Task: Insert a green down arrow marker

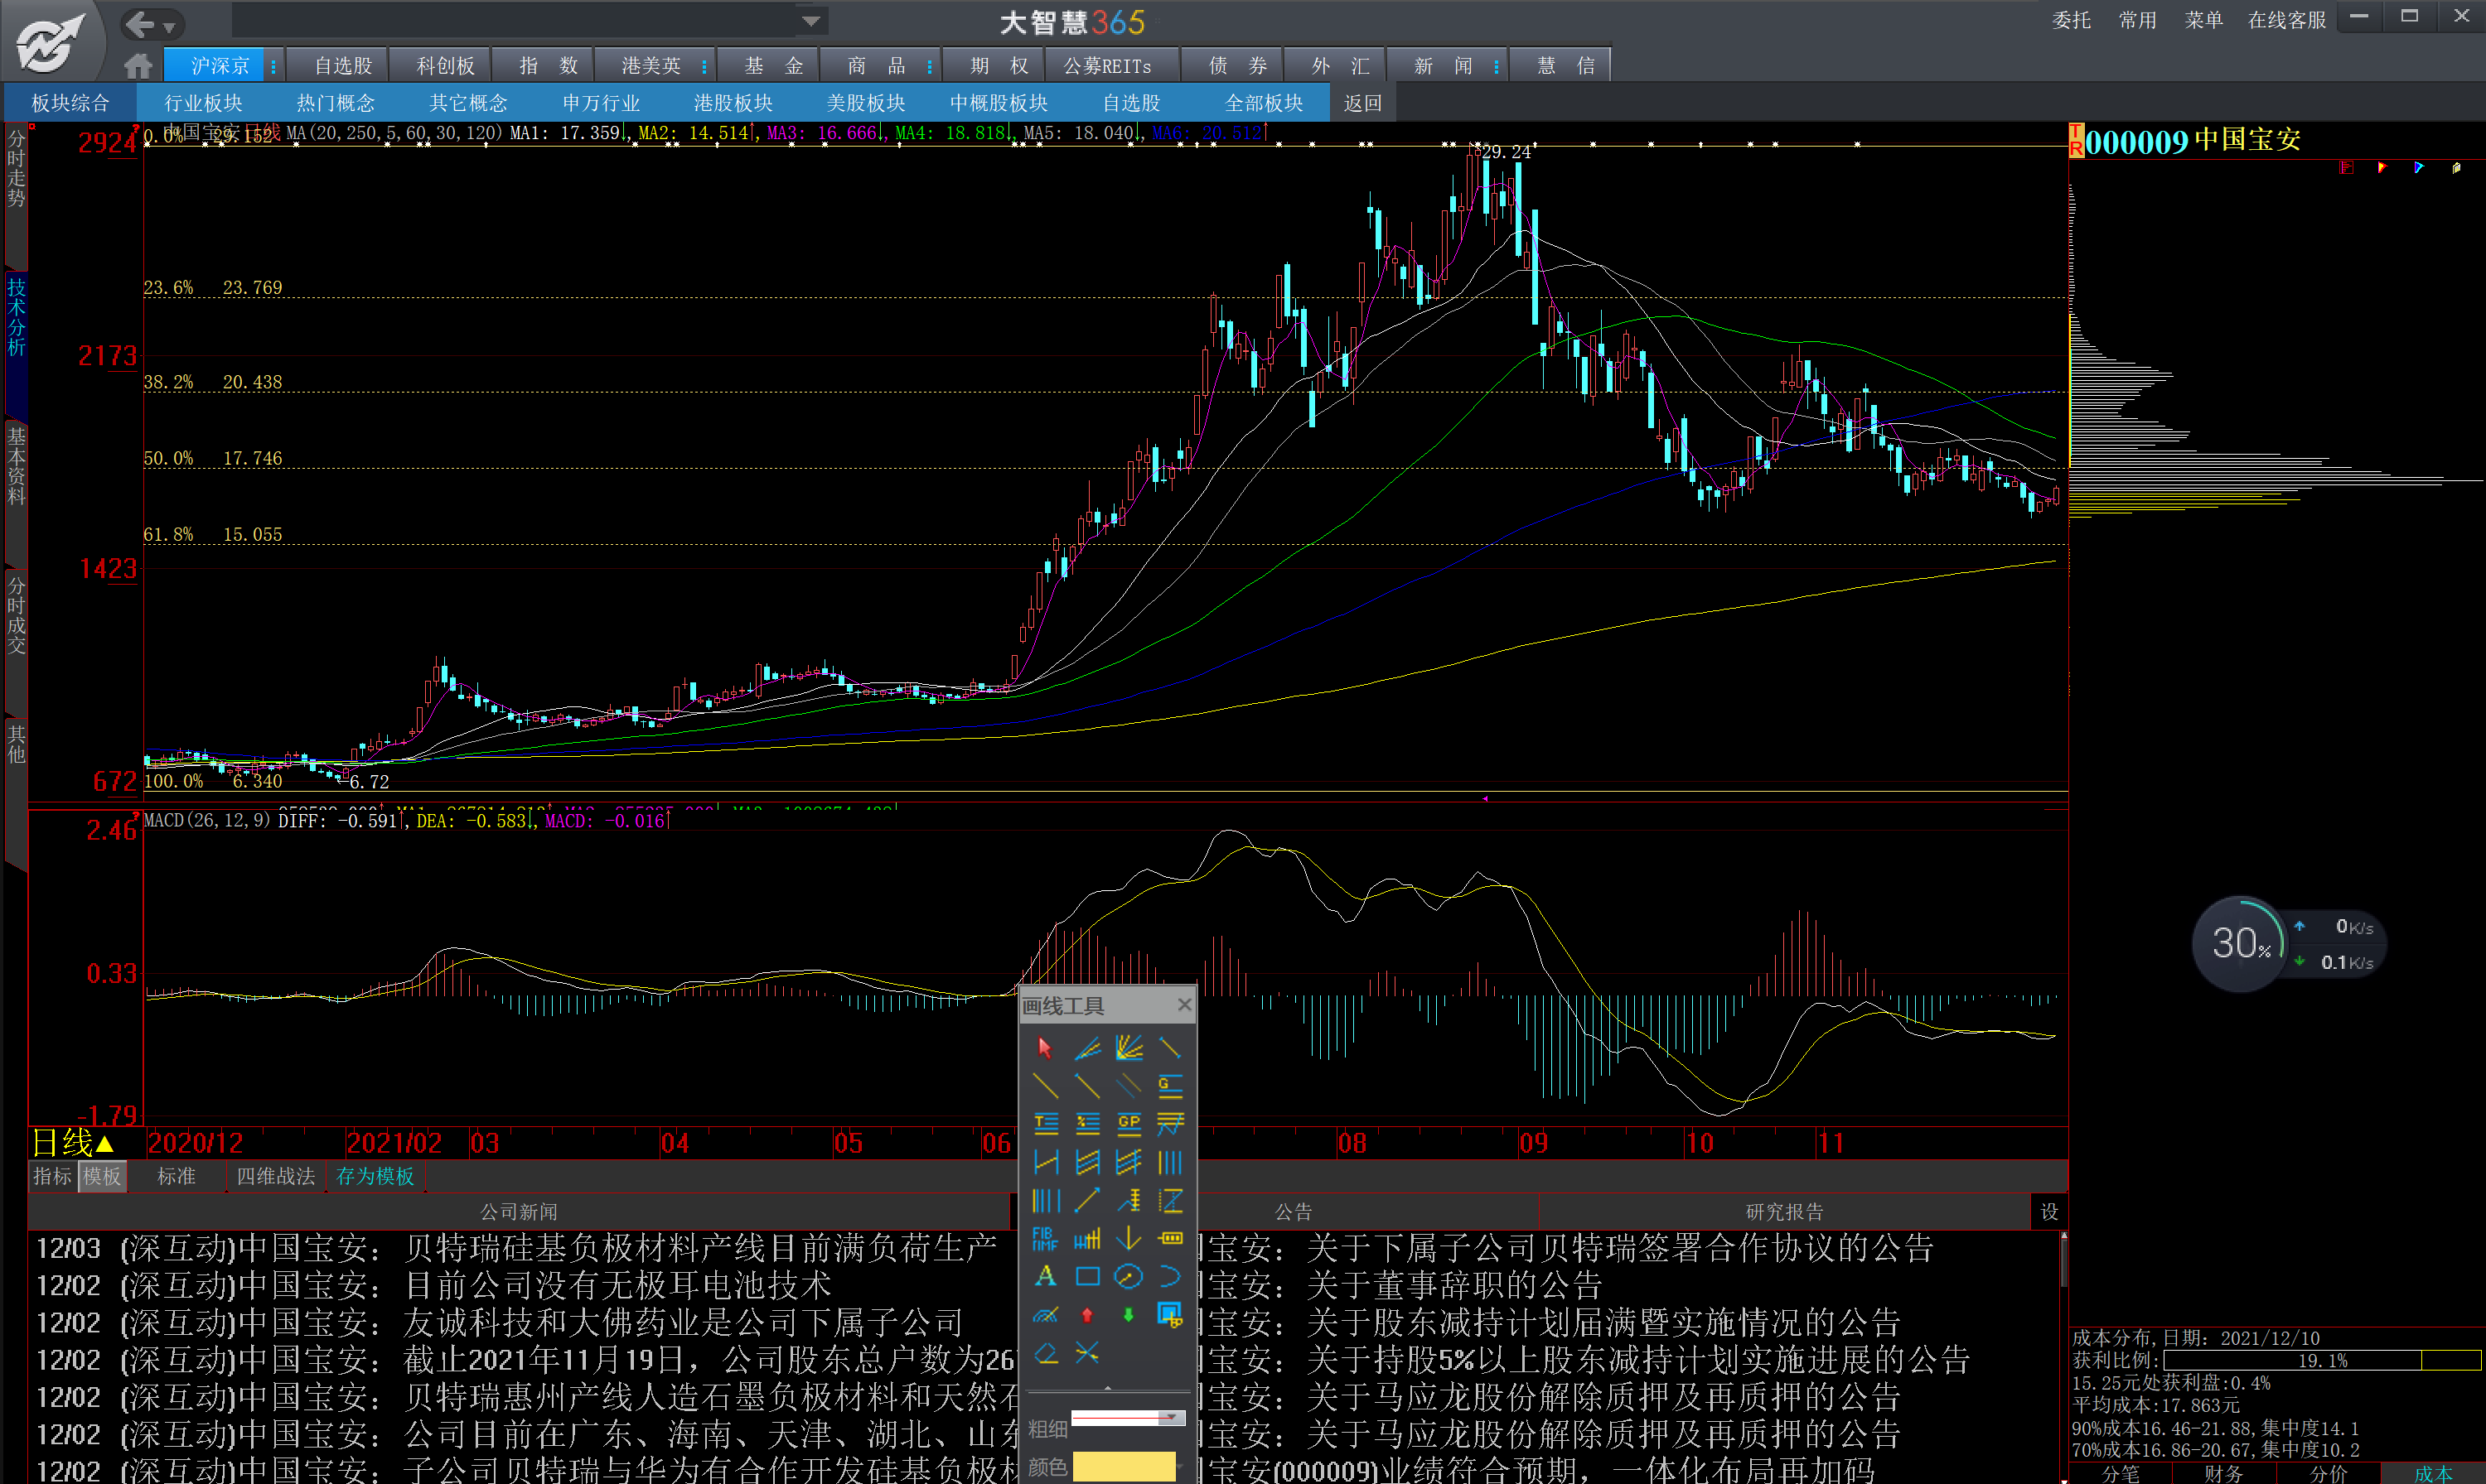Action: [x=1129, y=1314]
